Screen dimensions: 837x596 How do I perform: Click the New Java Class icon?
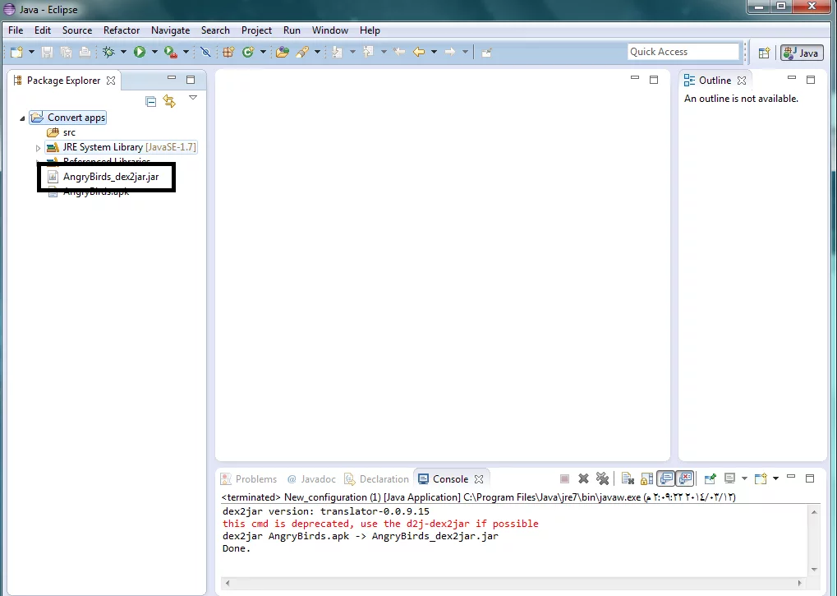pyautogui.click(x=247, y=52)
